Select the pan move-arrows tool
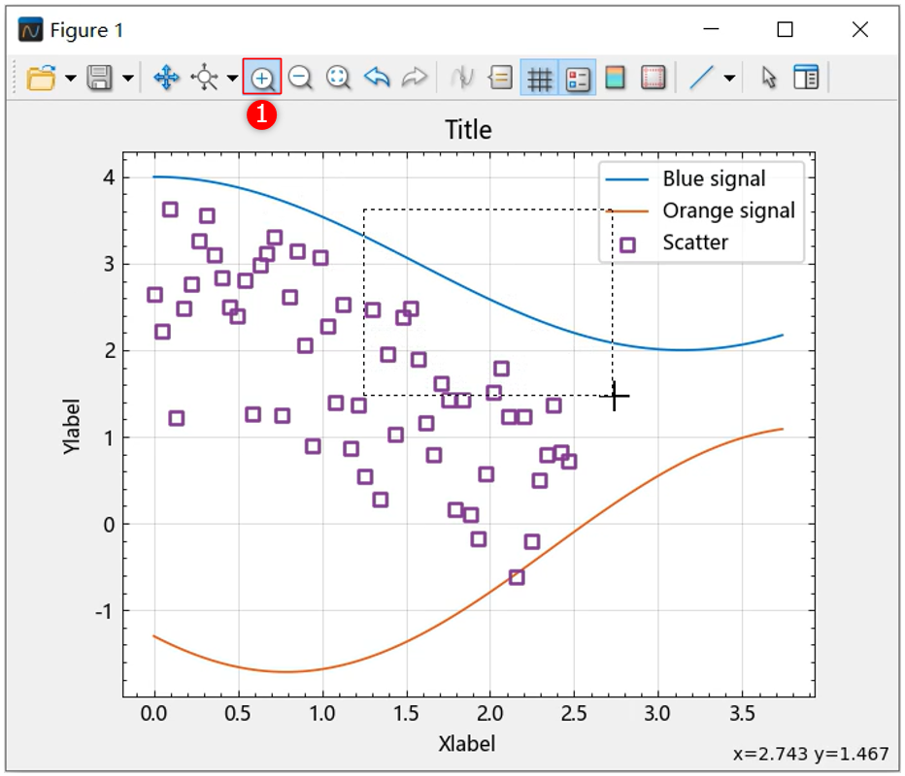 point(166,79)
